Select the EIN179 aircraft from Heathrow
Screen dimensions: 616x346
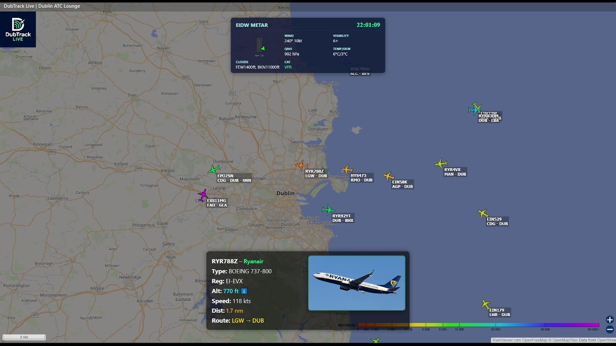coord(486,304)
